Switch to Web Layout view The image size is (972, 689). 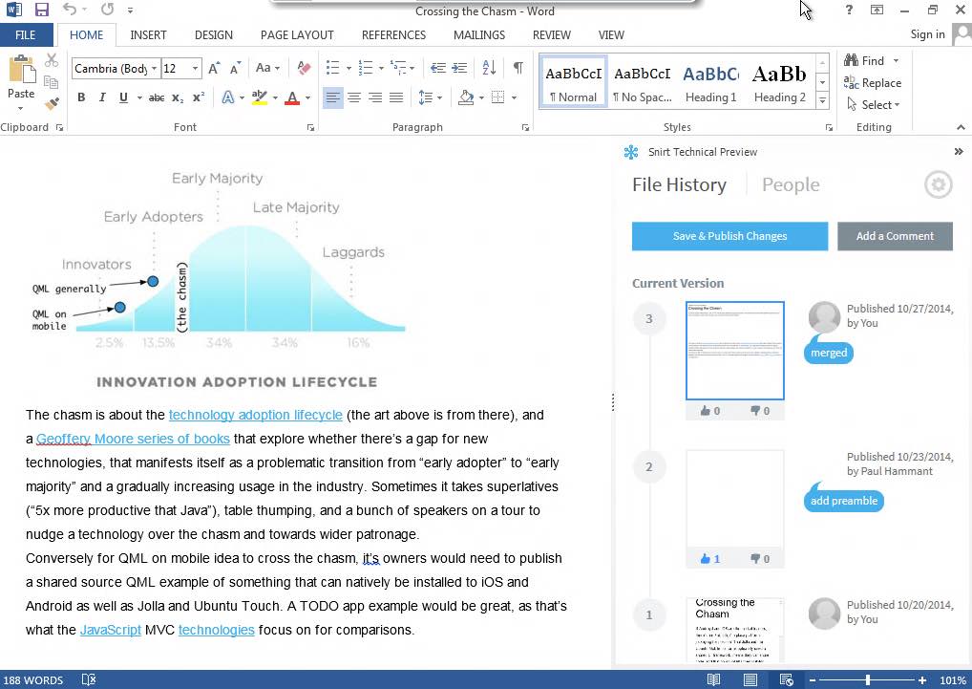coord(787,680)
